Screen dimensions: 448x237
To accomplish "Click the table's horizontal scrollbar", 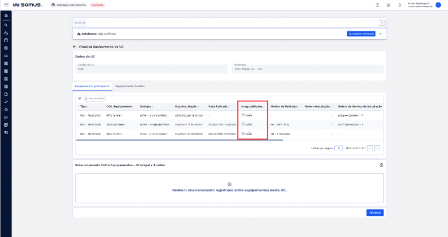I will coord(180,140).
